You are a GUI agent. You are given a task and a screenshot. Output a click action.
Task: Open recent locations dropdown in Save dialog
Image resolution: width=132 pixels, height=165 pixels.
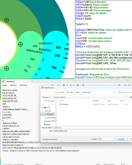[49, 92]
